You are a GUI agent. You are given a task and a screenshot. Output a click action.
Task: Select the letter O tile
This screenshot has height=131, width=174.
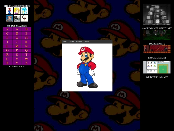pyautogui.click(x=7, y=50)
